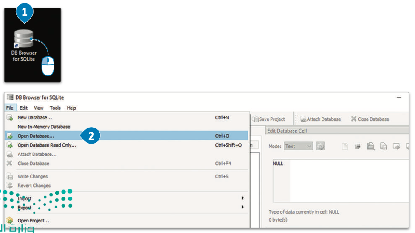This screenshot has width=415, height=233.
Task: Choose Open Project… menu entry
Action: pyautogui.click(x=127, y=221)
